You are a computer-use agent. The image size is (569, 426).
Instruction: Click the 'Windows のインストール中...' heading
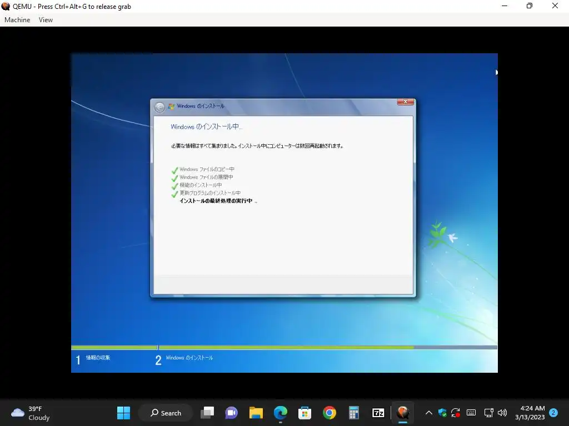[206, 127]
